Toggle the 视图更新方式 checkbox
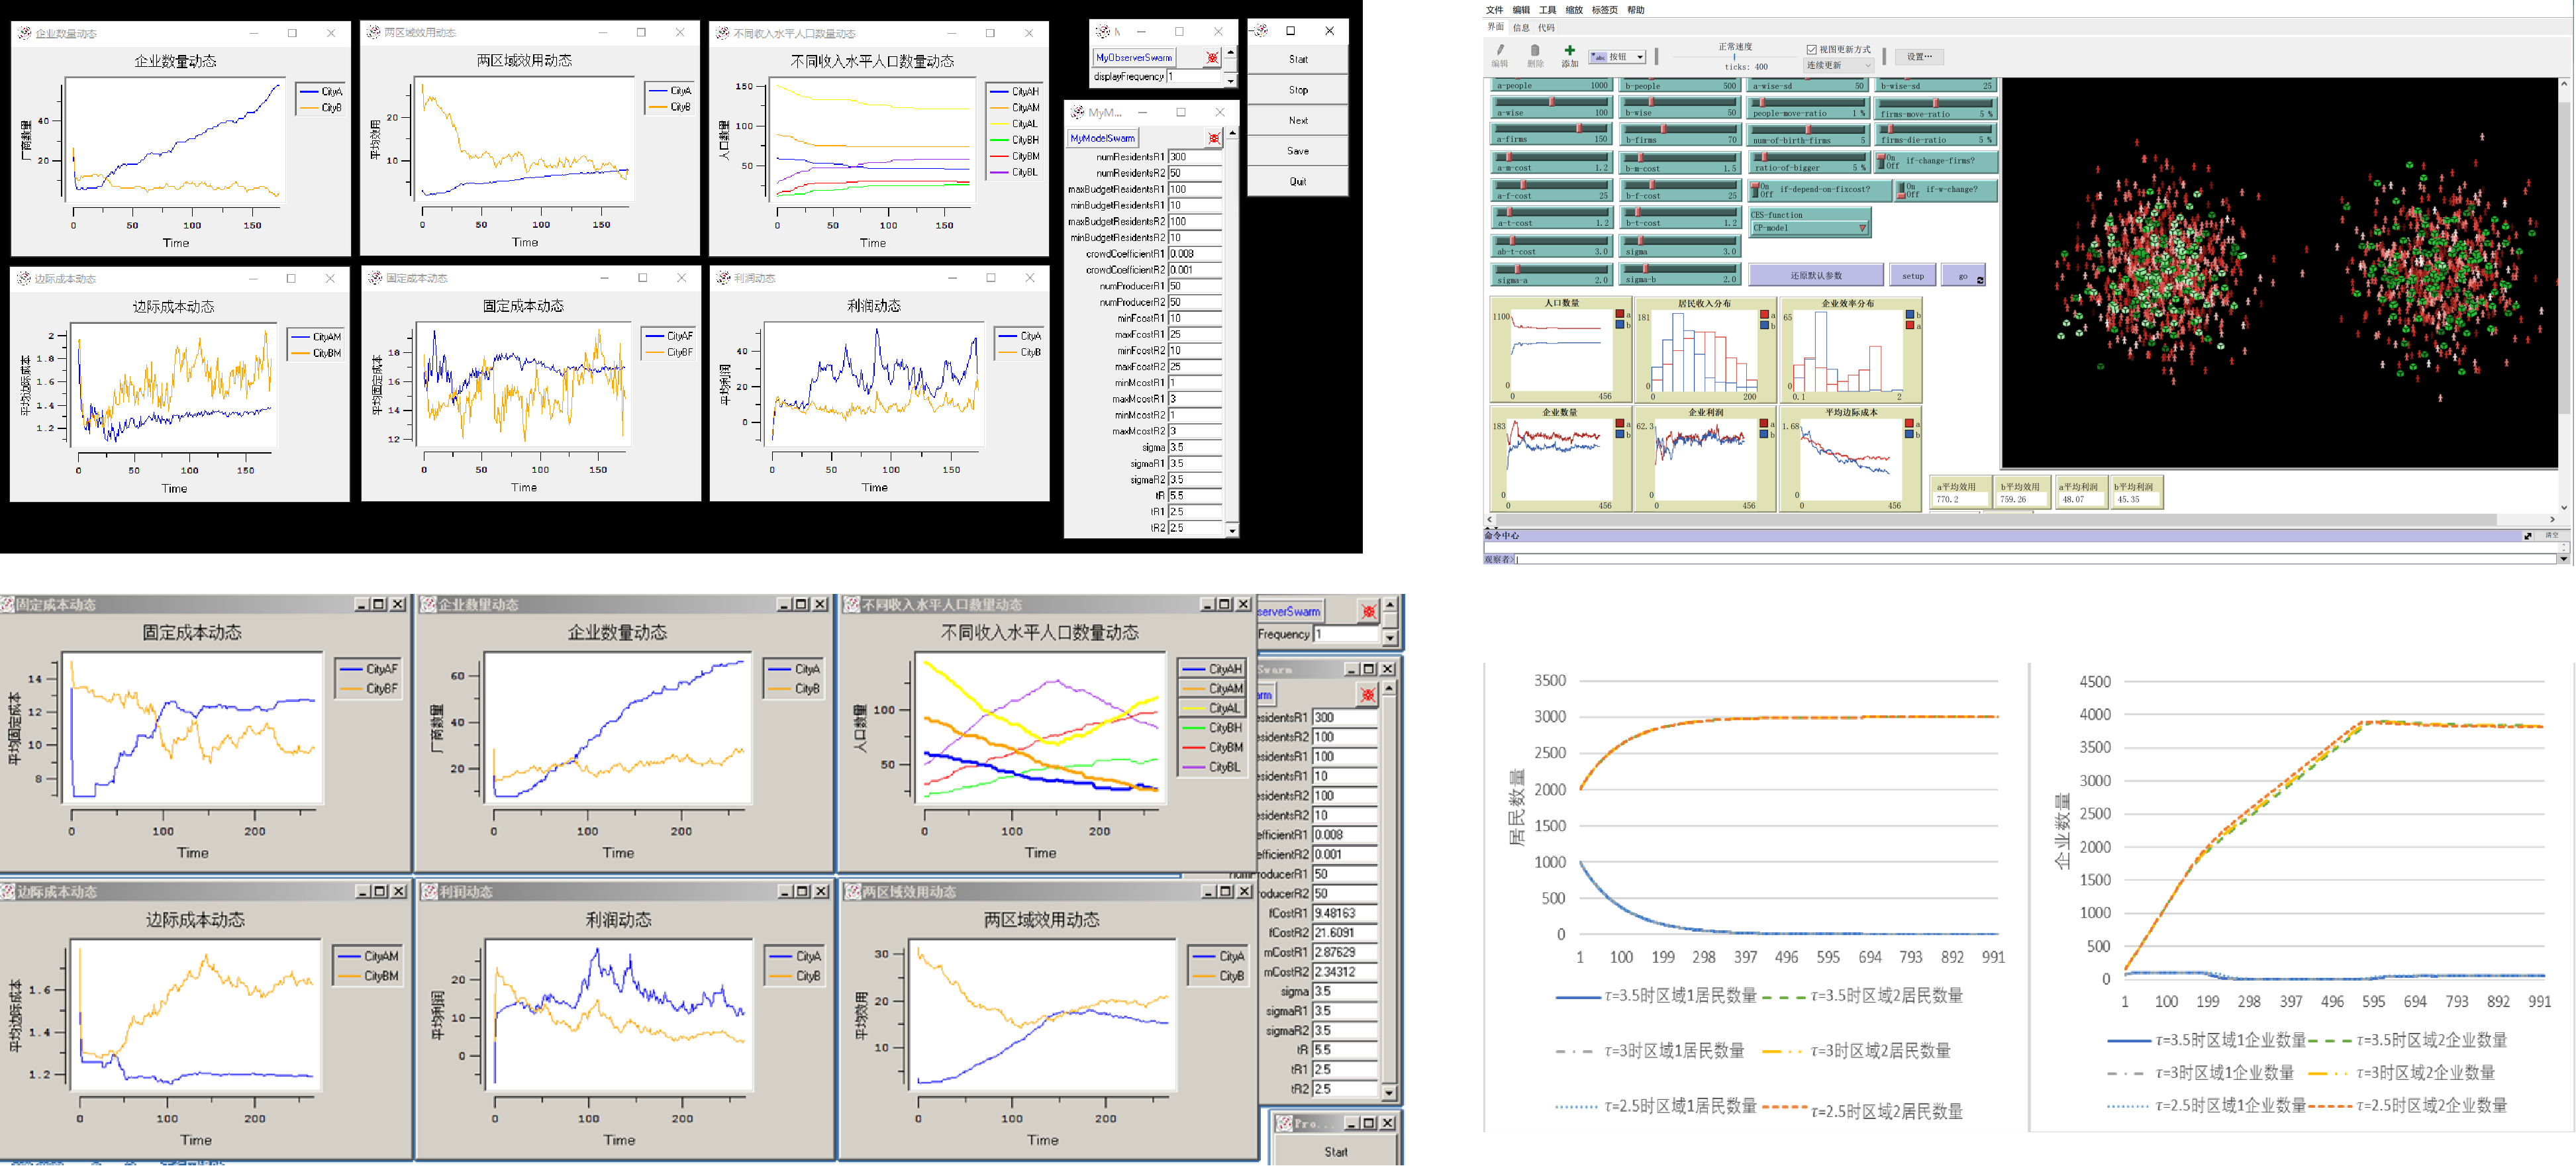Image resolution: width=2576 pixels, height=1166 pixels. coord(1811,49)
